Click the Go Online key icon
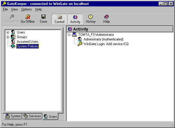This screenshot has width=175, height=128. click(x=12, y=17)
